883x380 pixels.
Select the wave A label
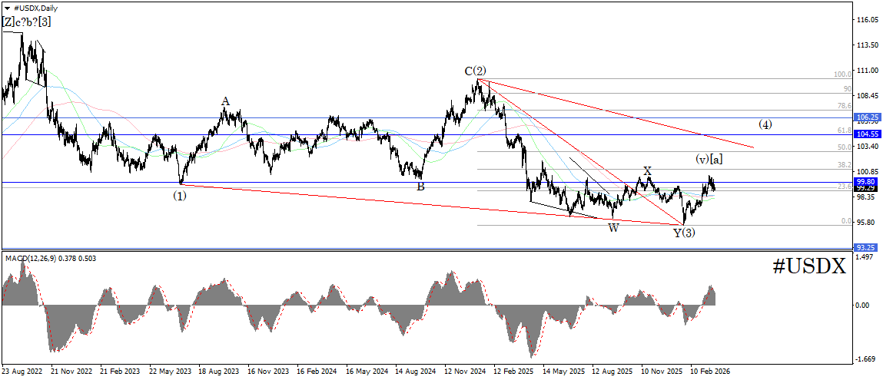(x=225, y=101)
